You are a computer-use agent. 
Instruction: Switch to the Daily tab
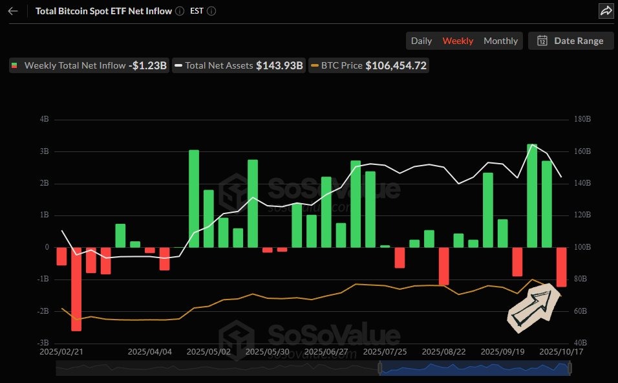[x=421, y=40]
